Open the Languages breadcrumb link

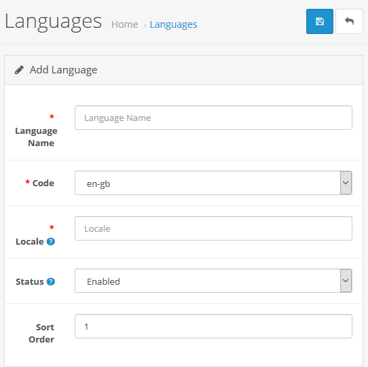[173, 24]
